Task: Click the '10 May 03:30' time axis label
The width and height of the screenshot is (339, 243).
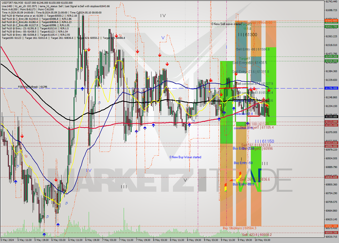Action: [x=263, y=240]
